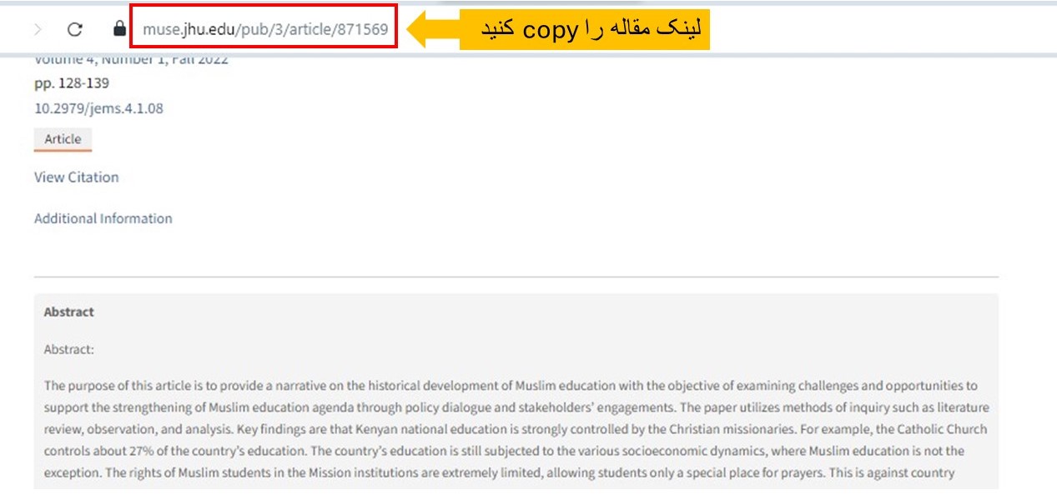This screenshot has height=500, width=1057.
Task: Reload the page with the refresh icon
Action: (x=75, y=27)
